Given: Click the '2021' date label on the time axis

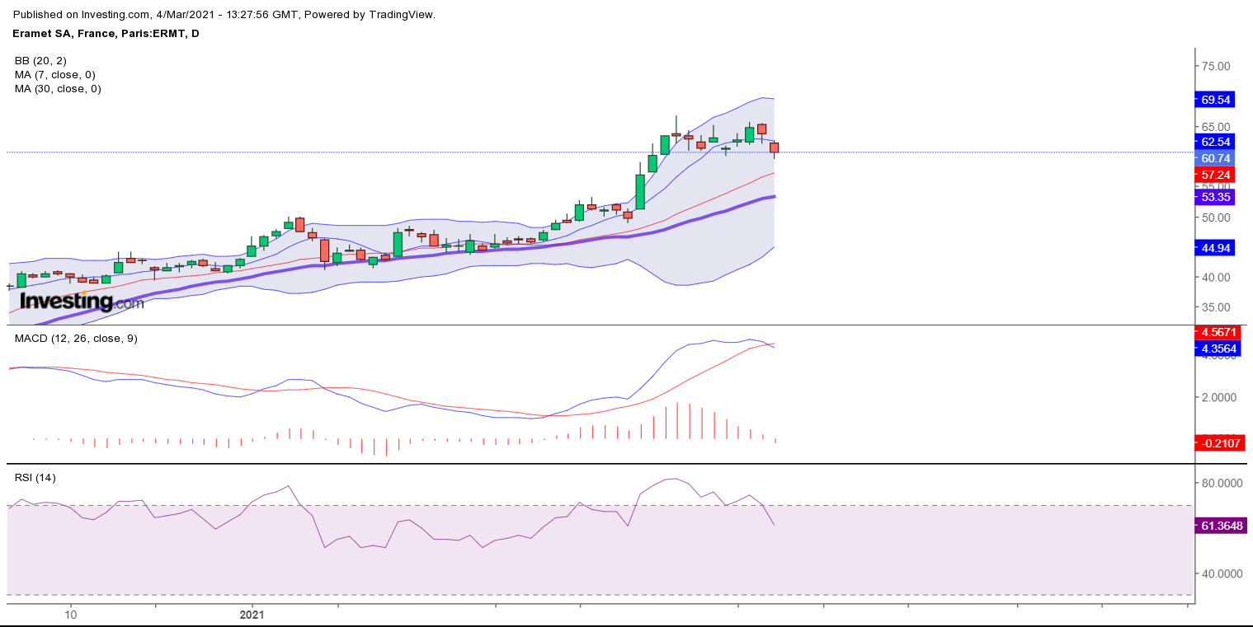Looking at the screenshot, I should click(251, 615).
